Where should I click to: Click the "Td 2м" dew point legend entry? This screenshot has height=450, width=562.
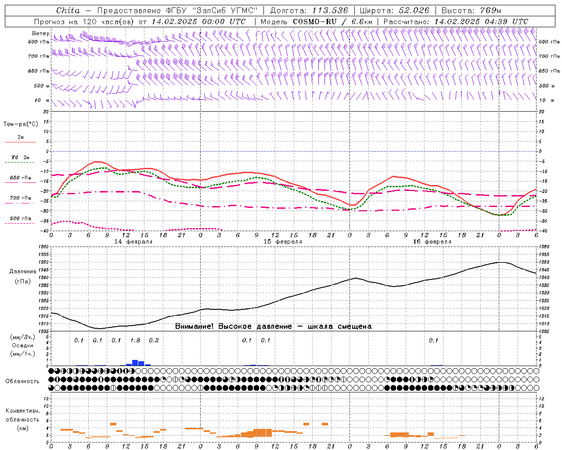[x=21, y=157]
